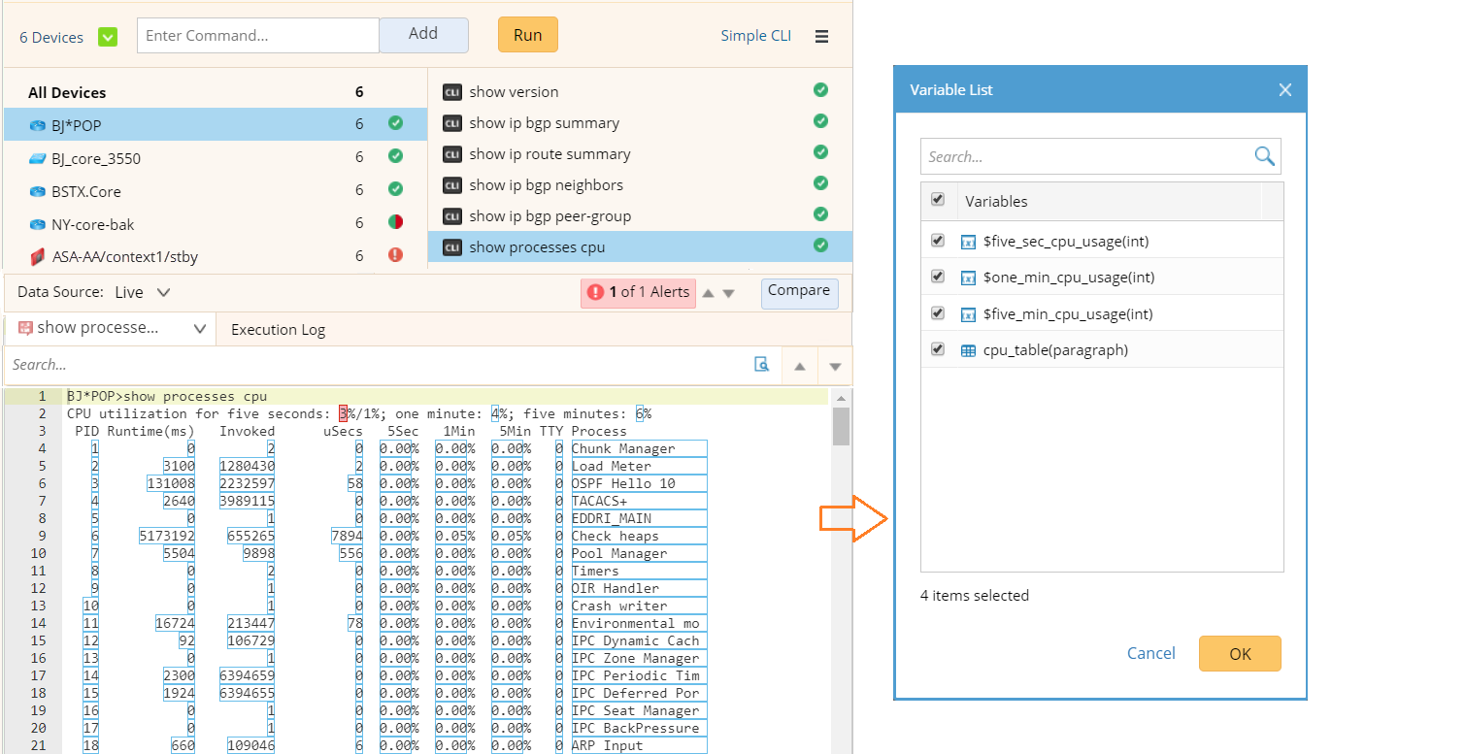Click the cpu_table paragraph table icon
Image resolution: width=1465 pixels, height=754 pixels.
968,350
